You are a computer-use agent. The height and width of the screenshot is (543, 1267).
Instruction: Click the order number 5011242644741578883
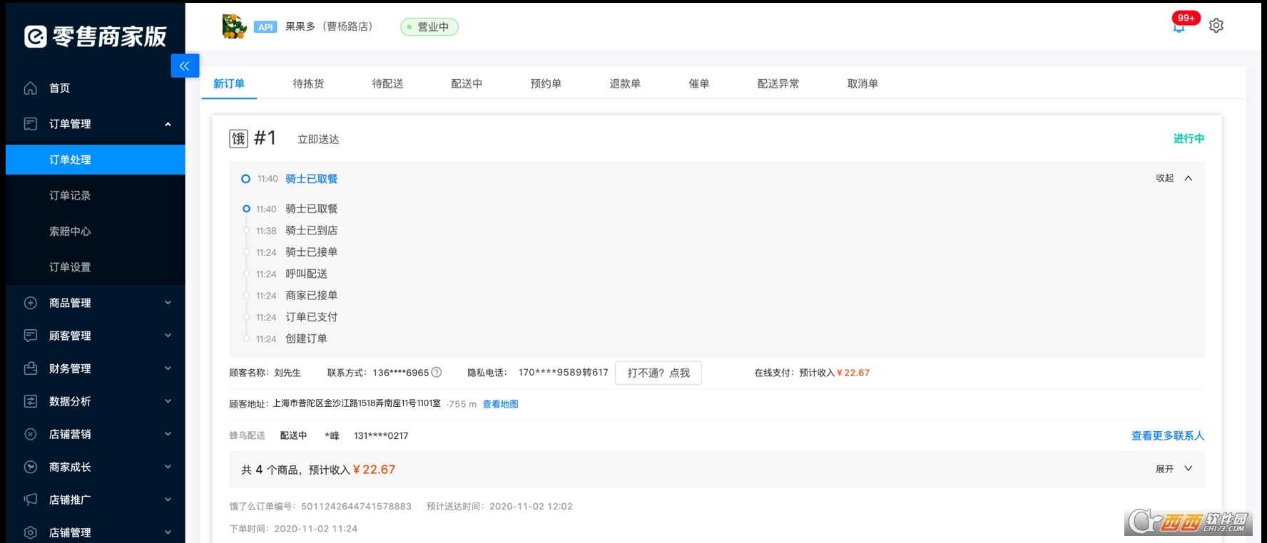pyautogui.click(x=356, y=507)
